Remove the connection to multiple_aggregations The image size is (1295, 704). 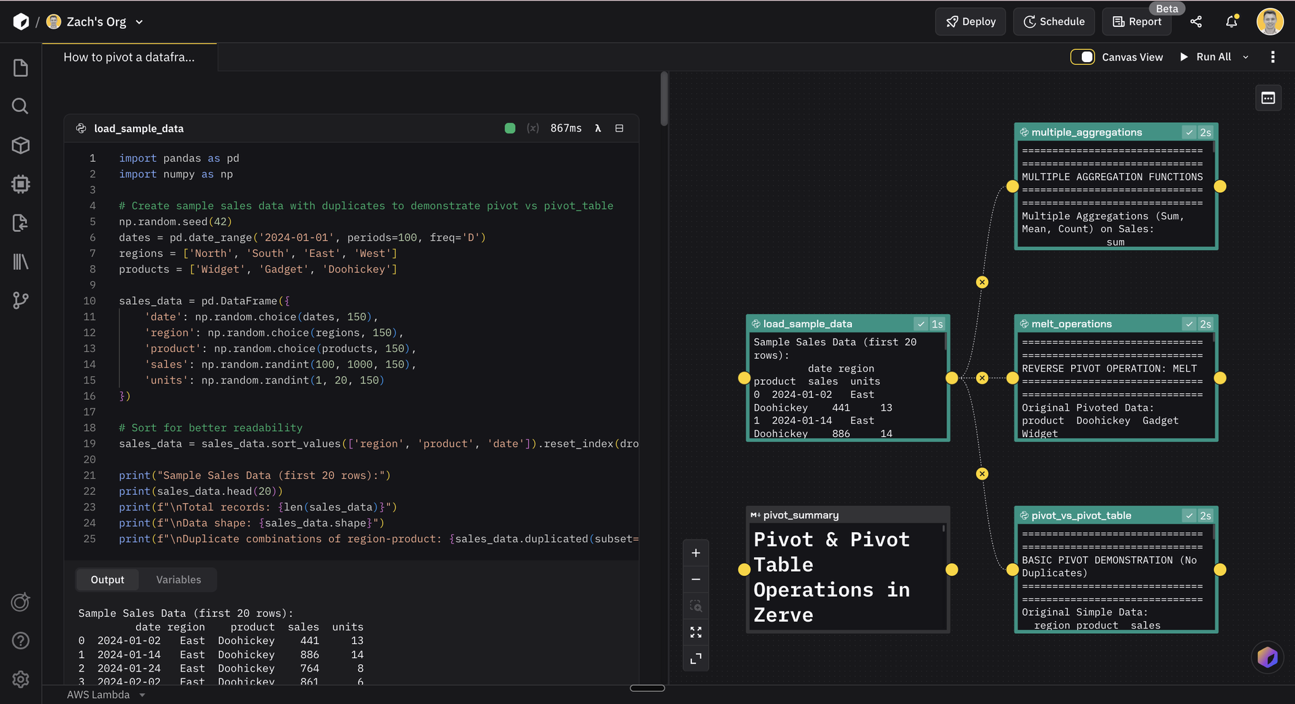click(982, 283)
